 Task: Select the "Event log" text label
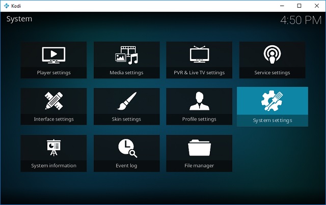coord(126,166)
